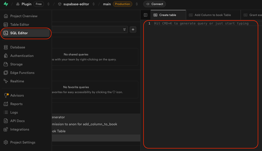This screenshot has height=151, width=262.
Task: Click the Connect button
Action: (x=155, y=4)
